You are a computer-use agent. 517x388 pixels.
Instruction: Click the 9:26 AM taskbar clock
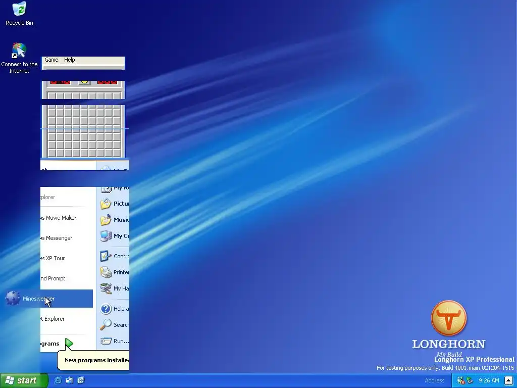(489, 381)
